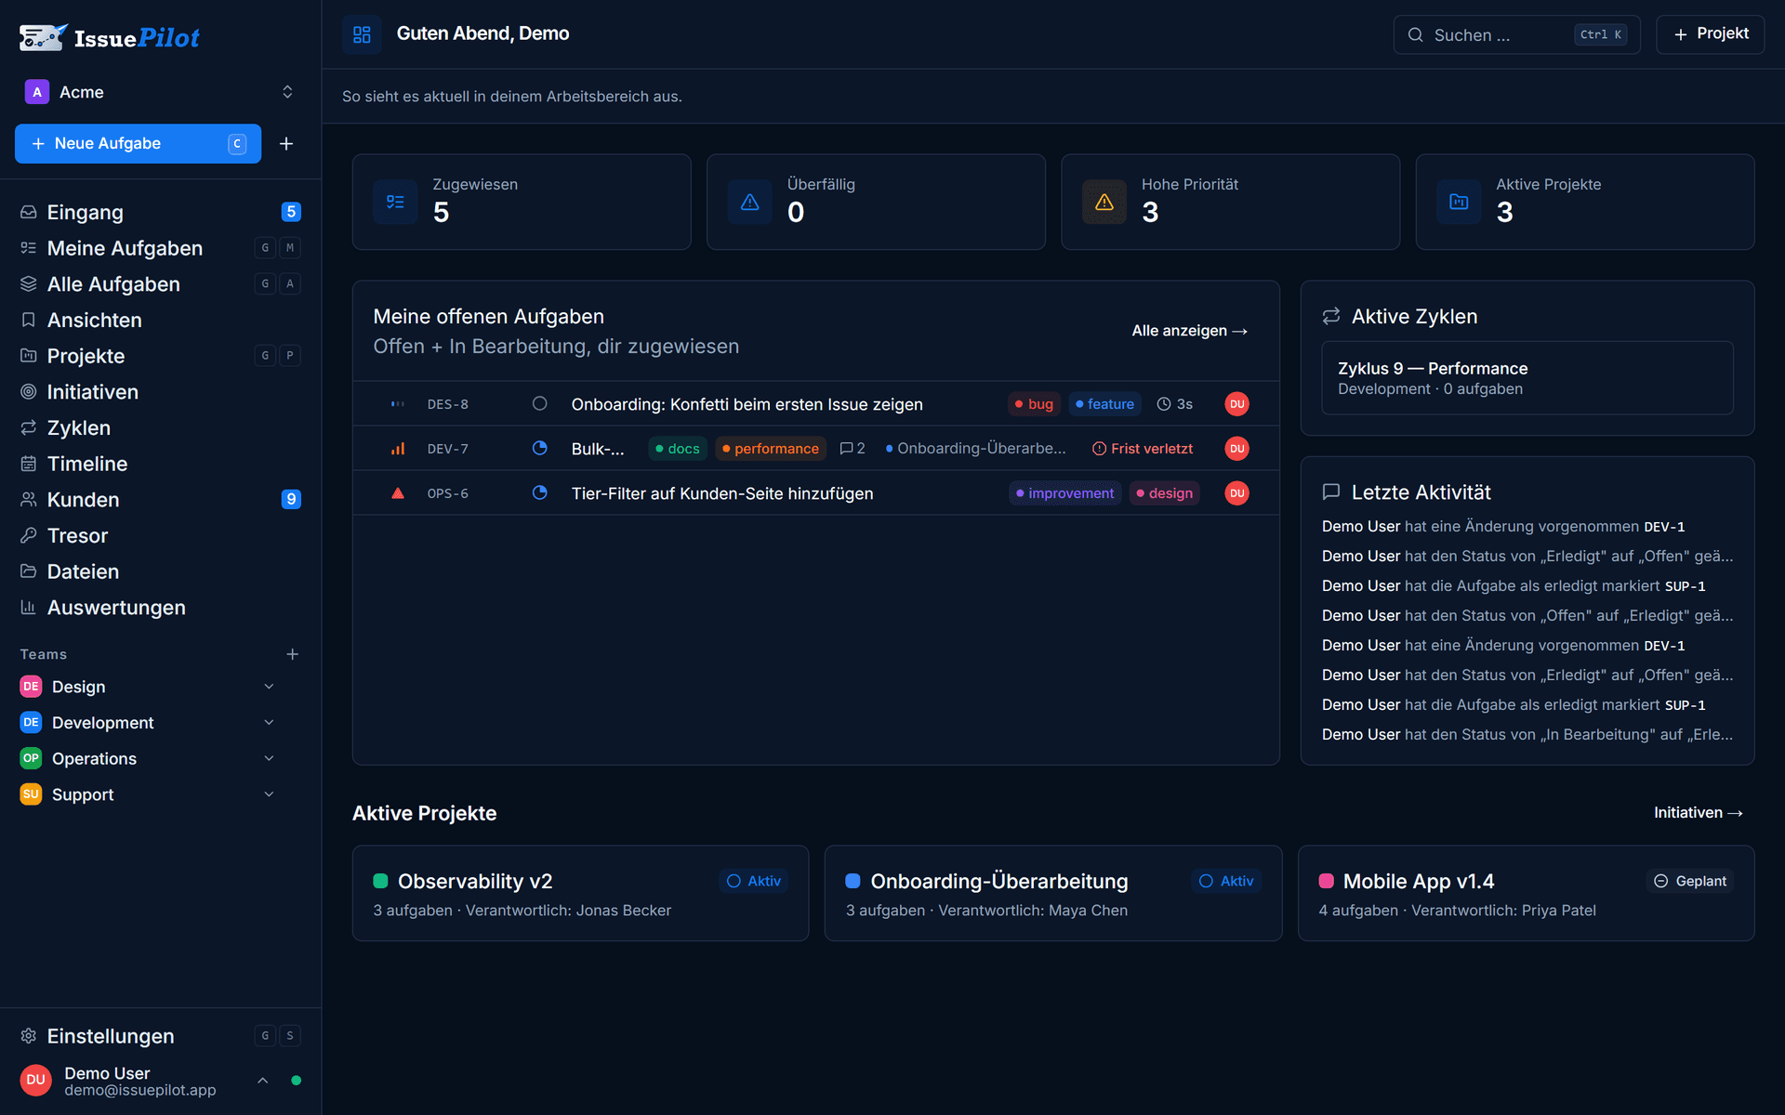
Task: Click the Aktiv badge on Observability v2
Action: click(x=754, y=881)
